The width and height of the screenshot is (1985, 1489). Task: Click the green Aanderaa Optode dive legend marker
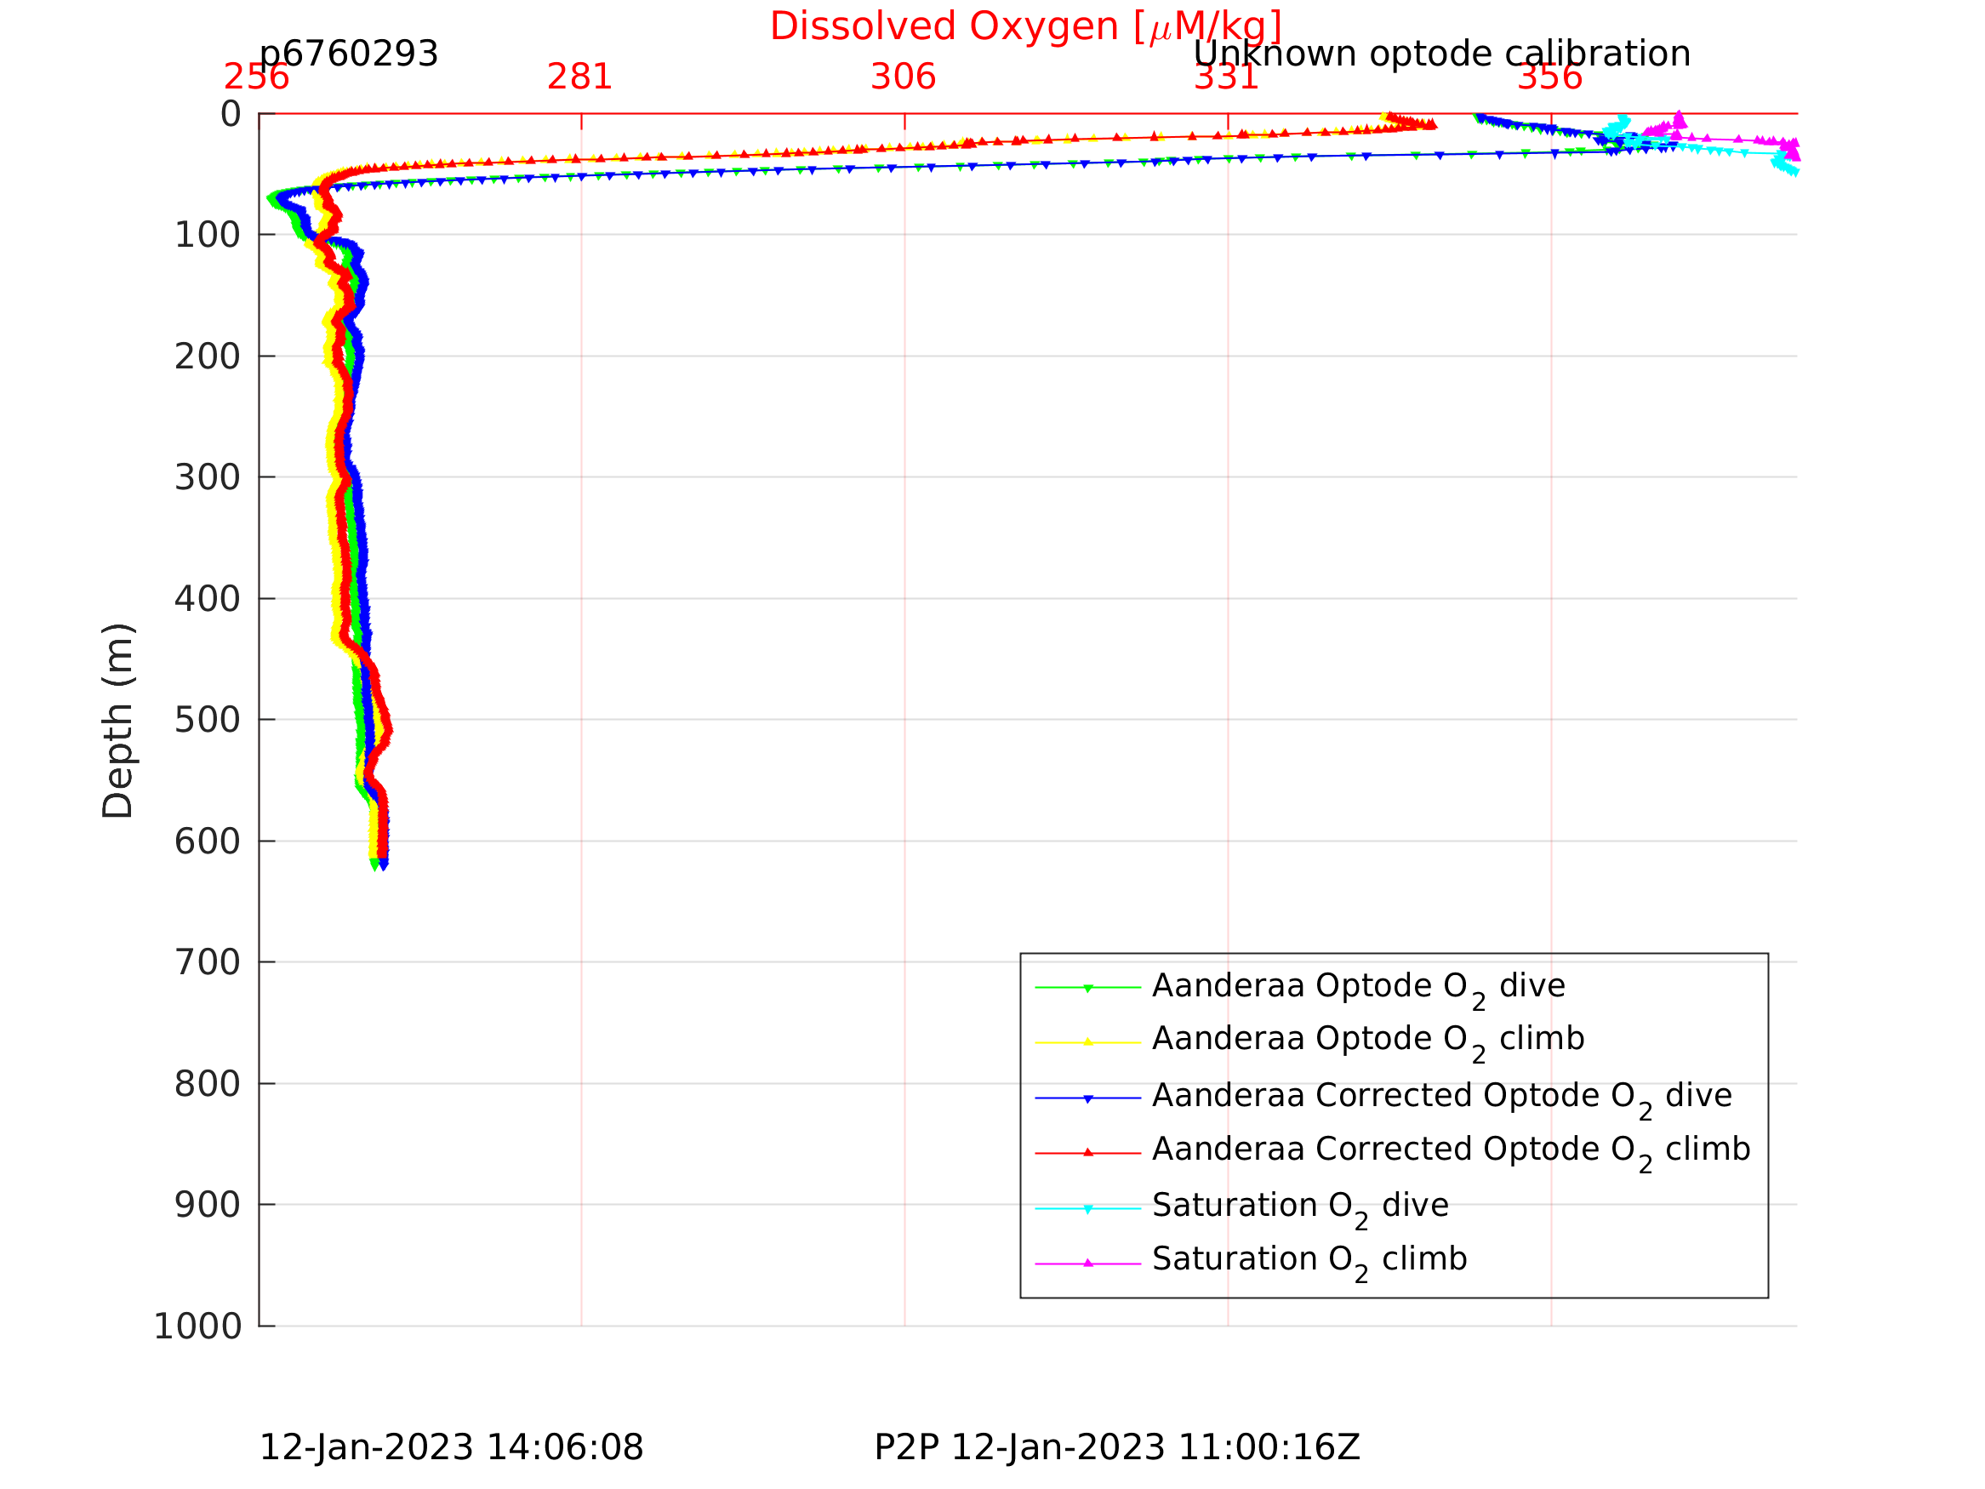[x=1087, y=988]
